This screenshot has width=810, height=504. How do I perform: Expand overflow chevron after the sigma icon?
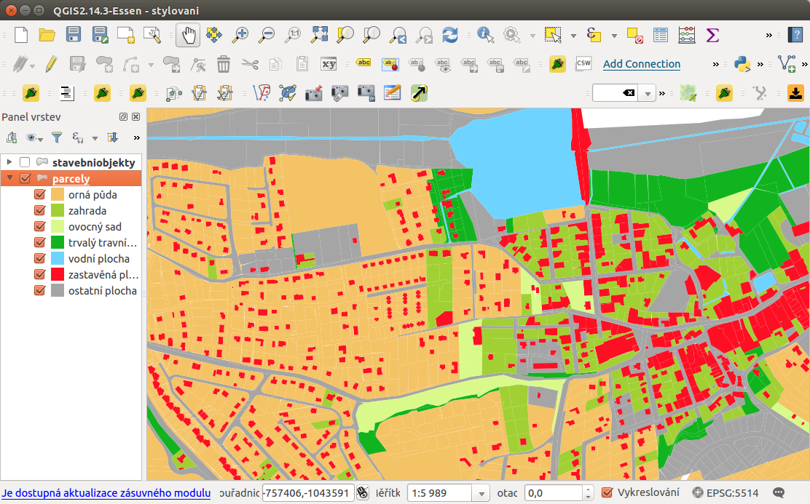click(769, 36)
